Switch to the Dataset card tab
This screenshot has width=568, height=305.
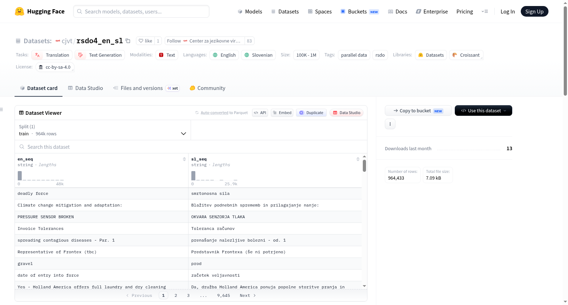click(x=38, y=88)
